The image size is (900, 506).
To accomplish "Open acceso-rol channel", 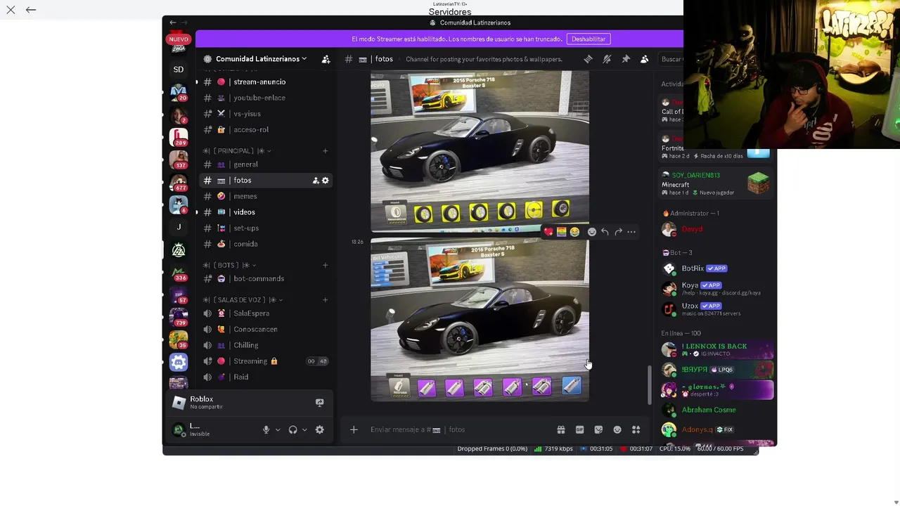I will click(266, 130).
